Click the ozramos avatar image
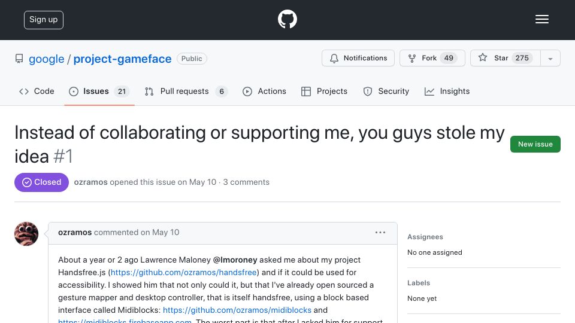Viewport: 575px width, 323px height. pyautogui.click(x=26, y=234)
